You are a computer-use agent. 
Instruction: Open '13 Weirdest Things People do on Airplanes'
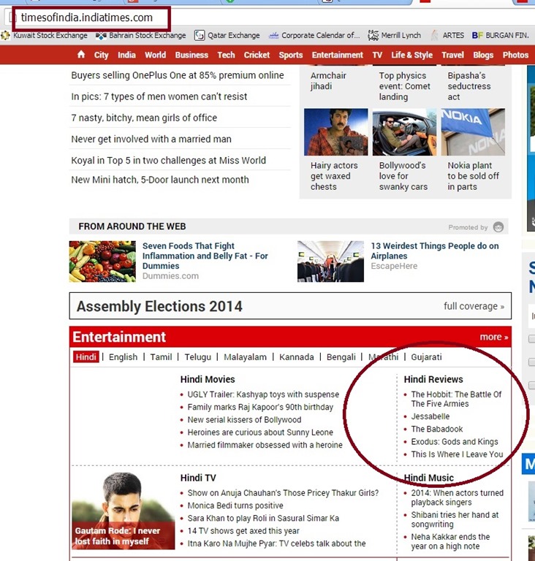[435, 251]
